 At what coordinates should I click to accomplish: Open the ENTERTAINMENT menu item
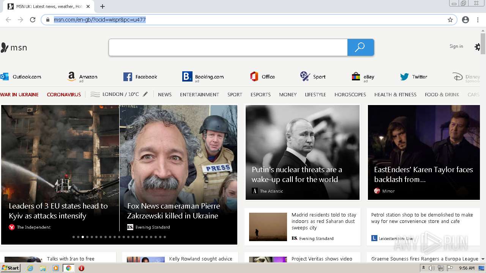point(199,94)
